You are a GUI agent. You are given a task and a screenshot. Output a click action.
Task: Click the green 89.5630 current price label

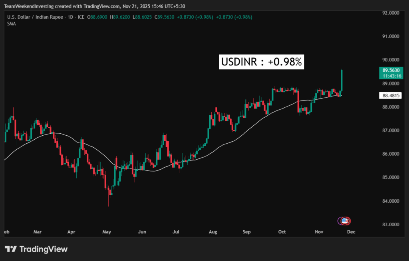click(x=391, y=70)
